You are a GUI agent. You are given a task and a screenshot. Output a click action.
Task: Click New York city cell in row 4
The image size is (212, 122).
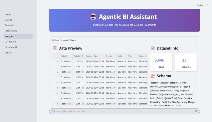click(133, 82)
